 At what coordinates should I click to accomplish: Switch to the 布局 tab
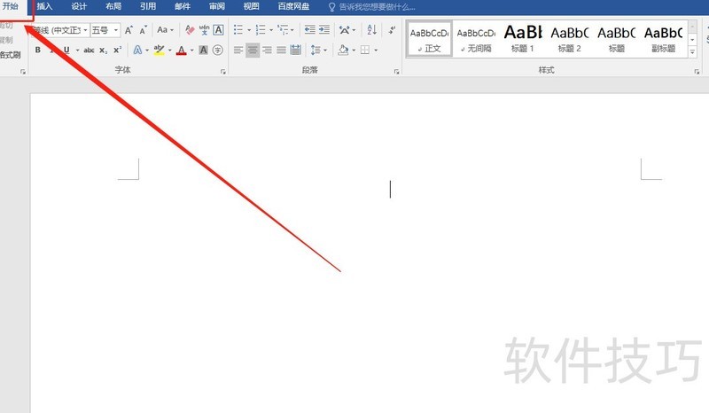[x=113, y=6]
